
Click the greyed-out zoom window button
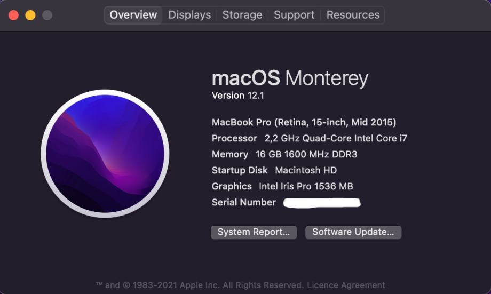coord(47,15)
